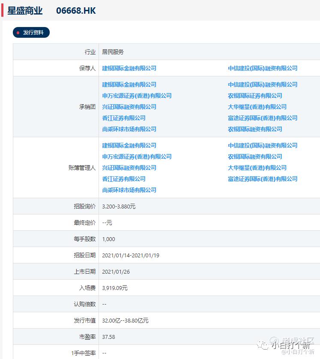Open 香江证券有限公司 under 账簿管理人
The image size is (320, 359).
click(x=124, y=179)
